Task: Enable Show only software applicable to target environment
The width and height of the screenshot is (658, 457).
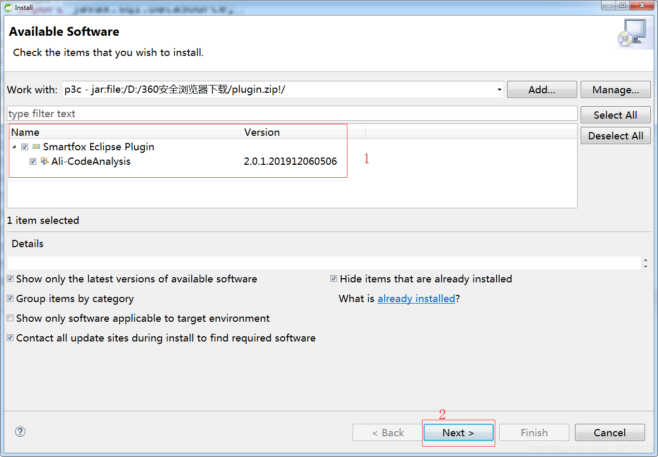Action: 10,318
